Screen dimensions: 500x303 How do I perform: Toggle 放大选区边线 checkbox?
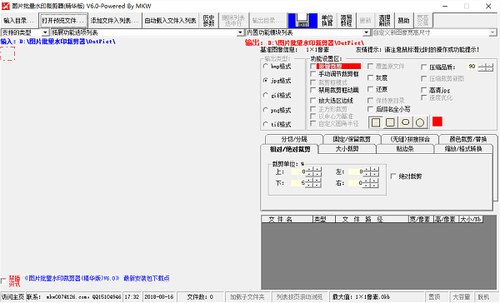pyautogui.click(x=313, y=101)
